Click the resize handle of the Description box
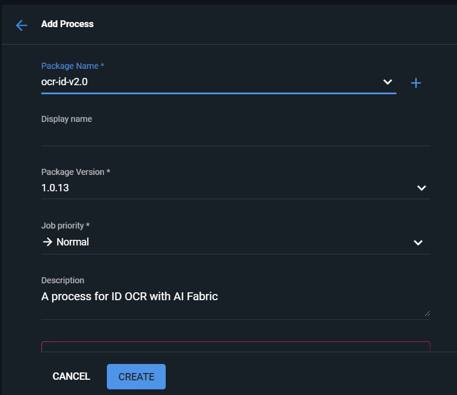The image size is (457, 395). pos(426,313)
